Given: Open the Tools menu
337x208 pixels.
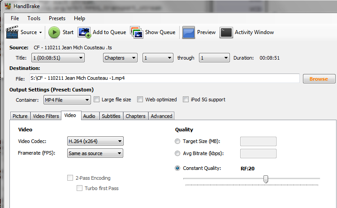Looking at the screenshot, I should click(x=34, y=18).
